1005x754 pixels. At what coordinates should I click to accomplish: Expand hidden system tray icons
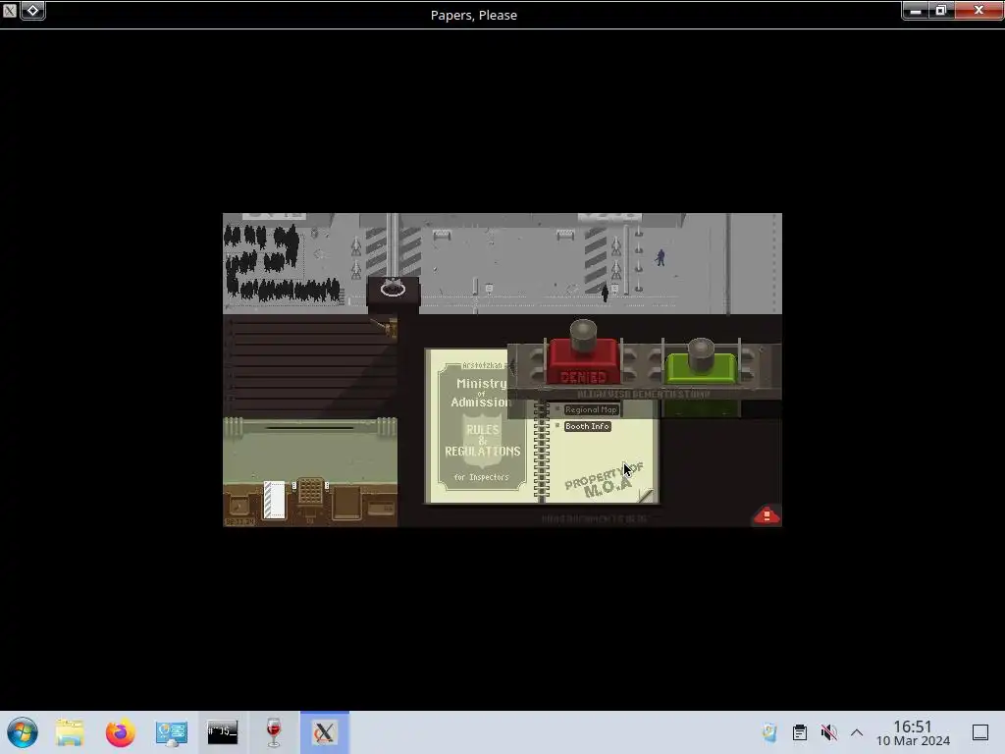857,732
